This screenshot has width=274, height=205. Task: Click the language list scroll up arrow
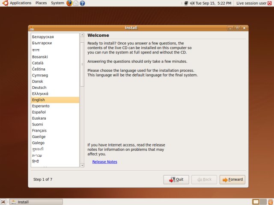(x=82, y=35)
